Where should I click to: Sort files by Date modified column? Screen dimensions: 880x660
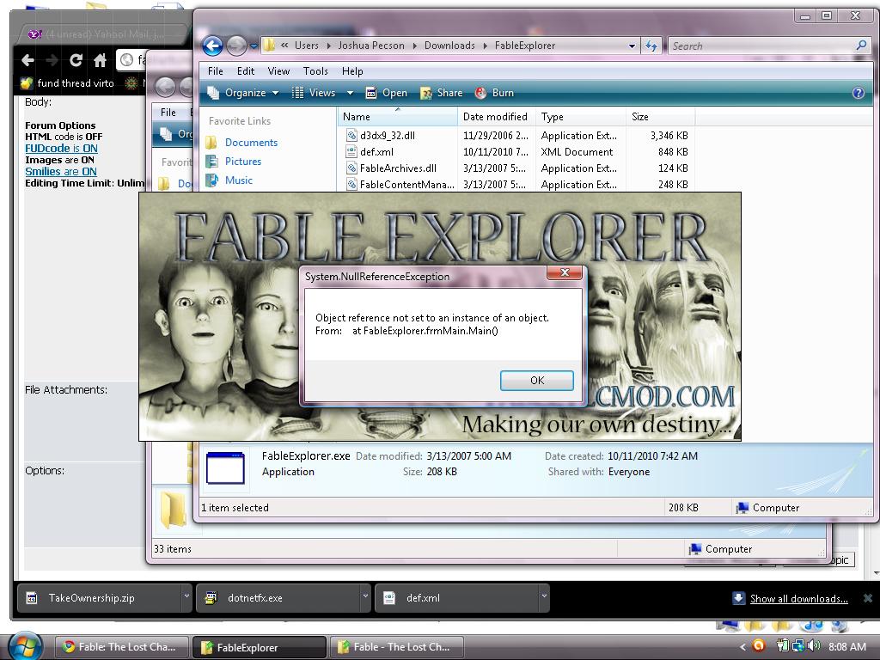pyautogui.click(x=495, y=117)
